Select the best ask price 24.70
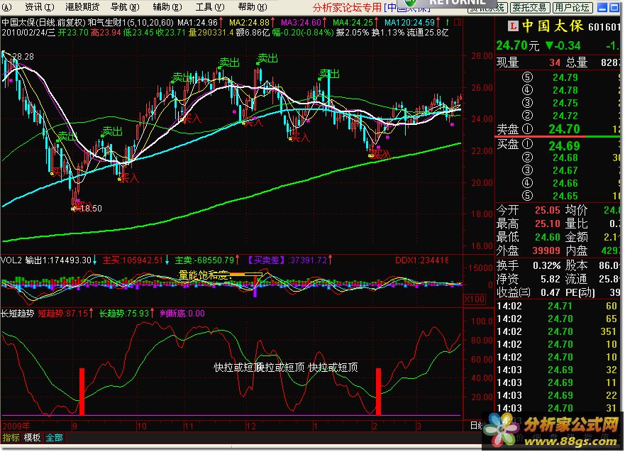The width and height of the screenshot is (625, 452). [x=564, y=128]
